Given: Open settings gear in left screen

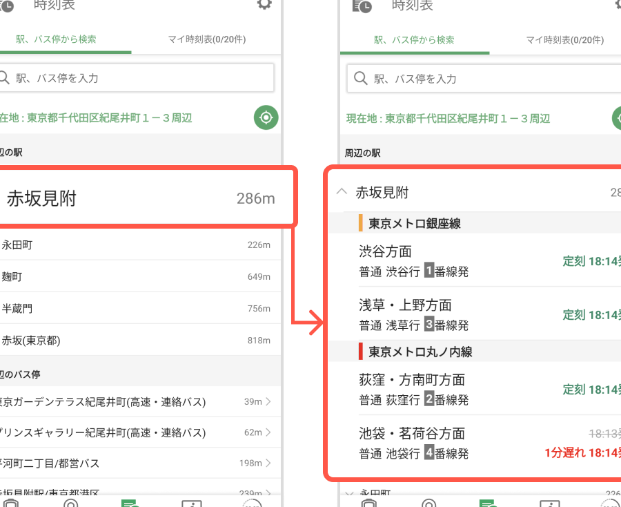Looking at the screenshot, I should pos(264,4).
